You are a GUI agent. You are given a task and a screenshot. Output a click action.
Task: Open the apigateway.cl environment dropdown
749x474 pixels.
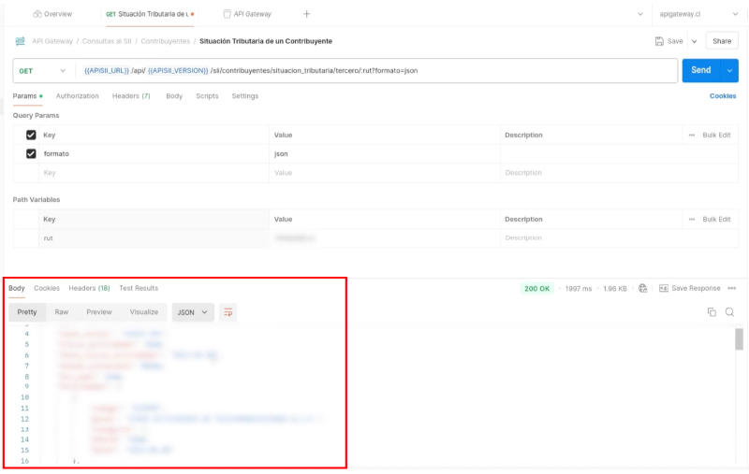(x=698, y=14)
